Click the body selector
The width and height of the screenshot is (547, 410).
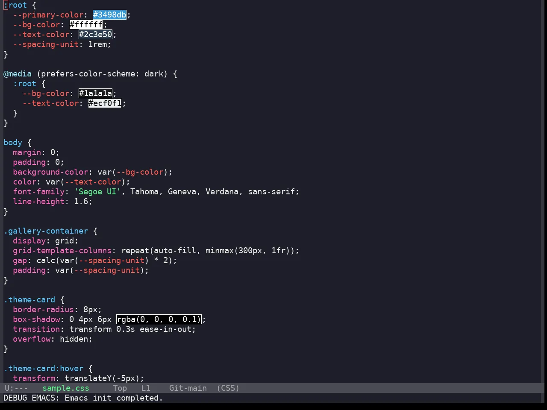13,143
